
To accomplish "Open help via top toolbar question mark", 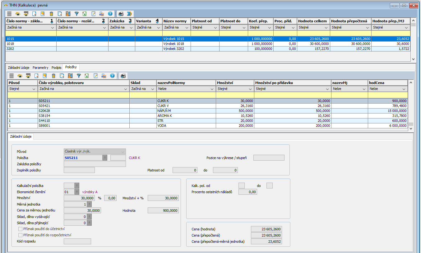I will tap(110, 14).
